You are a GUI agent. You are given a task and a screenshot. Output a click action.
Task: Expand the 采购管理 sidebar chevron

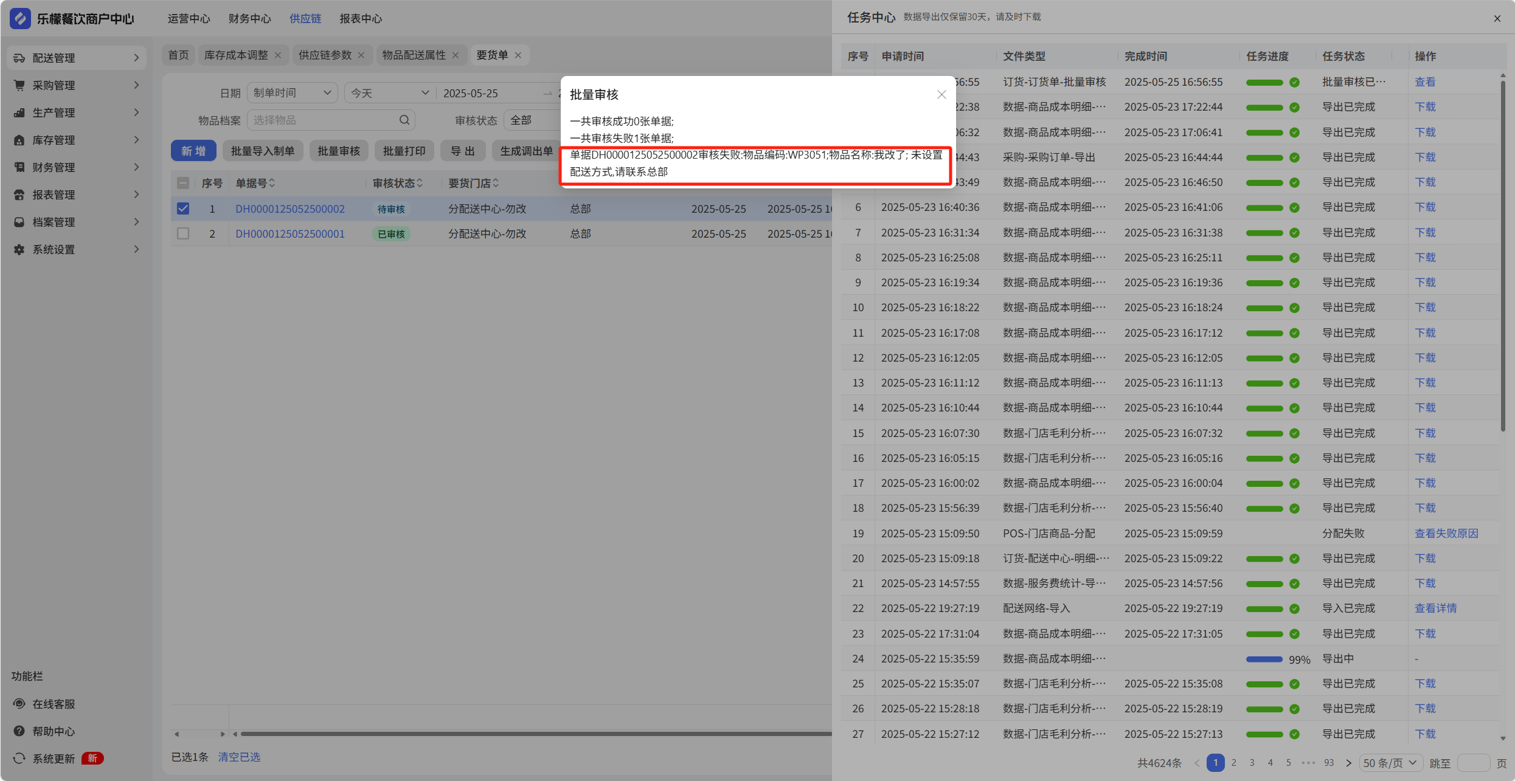pos(136,85)
